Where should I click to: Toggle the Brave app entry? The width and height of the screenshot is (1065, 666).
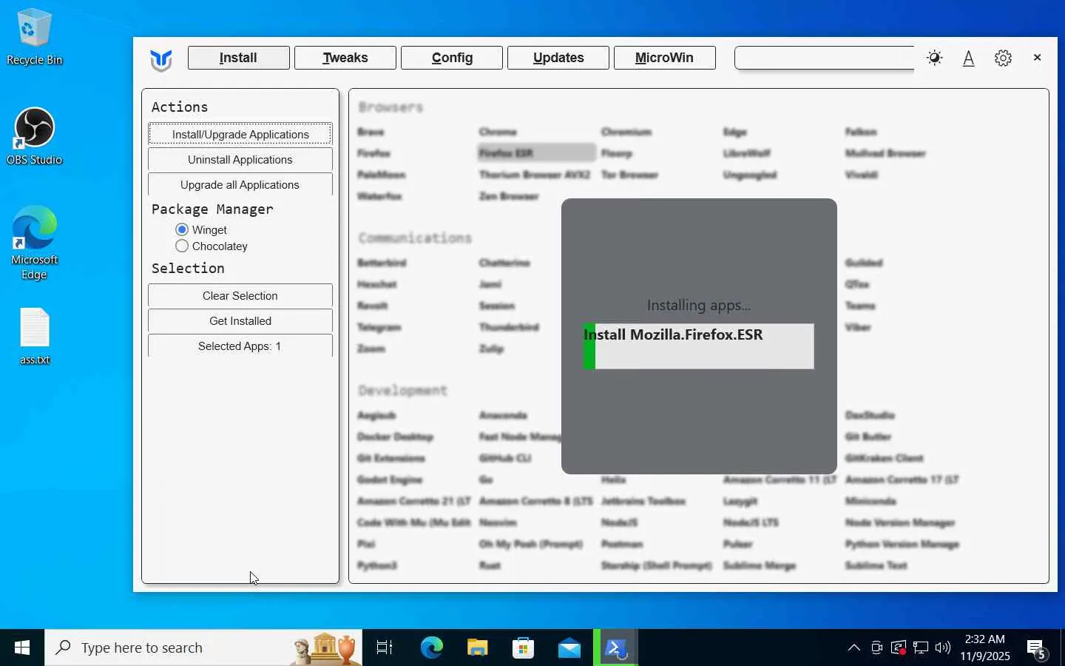point(371,132)
